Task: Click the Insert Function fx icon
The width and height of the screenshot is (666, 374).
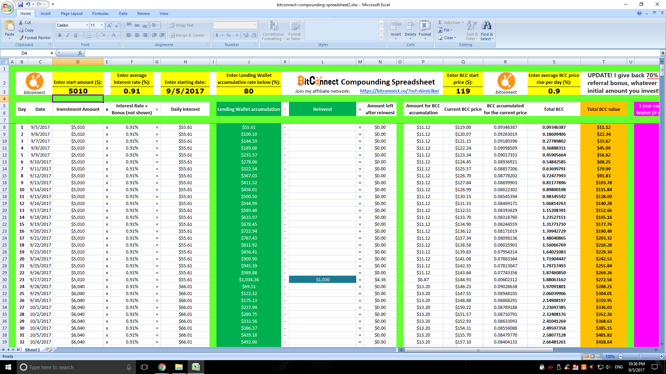Action: click(80, 53)
